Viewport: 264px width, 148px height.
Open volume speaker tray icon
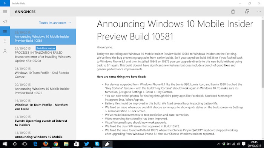tap(238, 144)
